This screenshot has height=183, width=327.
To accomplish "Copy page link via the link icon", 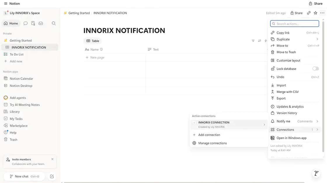I will click(x=309, y=13).
